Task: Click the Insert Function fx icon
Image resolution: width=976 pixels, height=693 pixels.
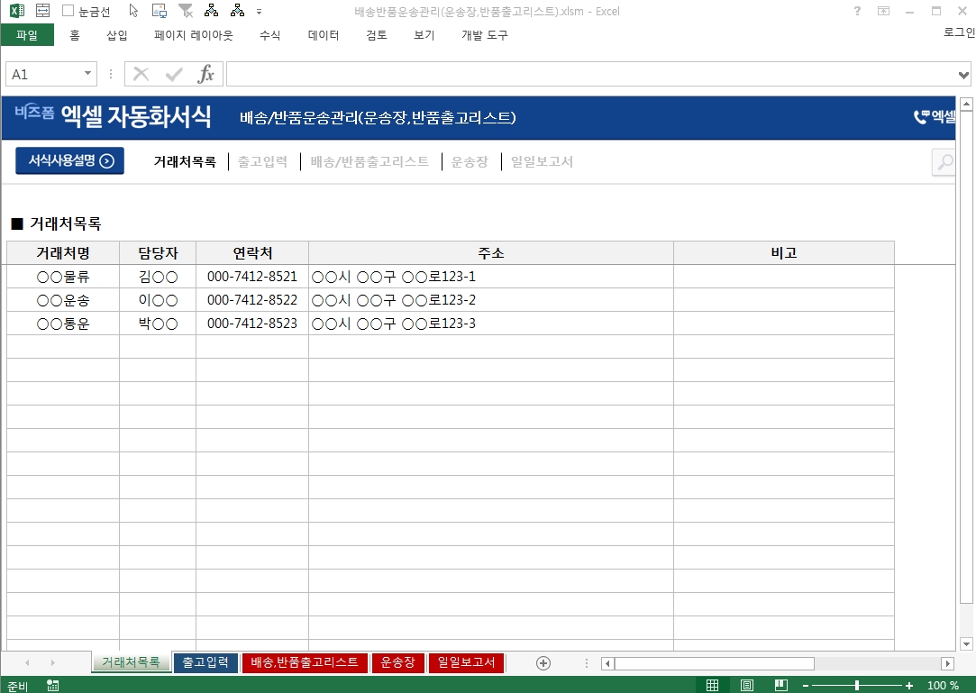Action: click(x=206, y=74)
